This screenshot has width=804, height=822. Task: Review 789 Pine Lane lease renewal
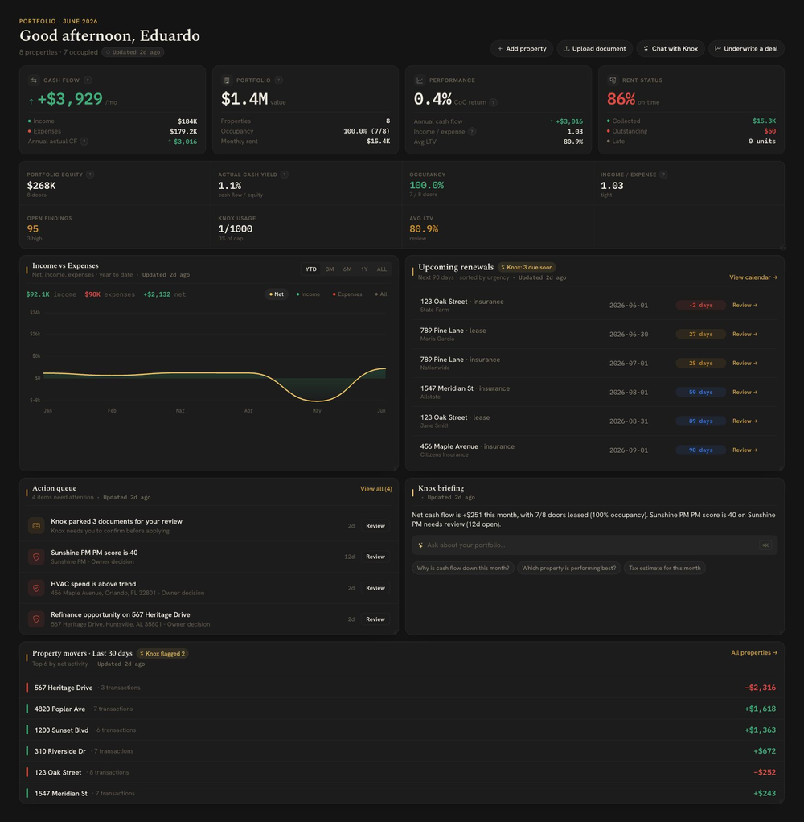click(x=745, y=335)
